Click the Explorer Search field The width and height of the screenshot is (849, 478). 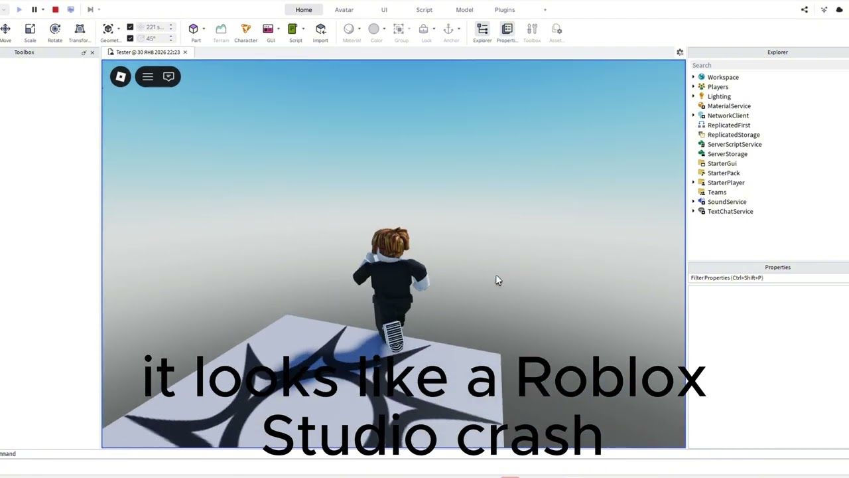[768, 65]
